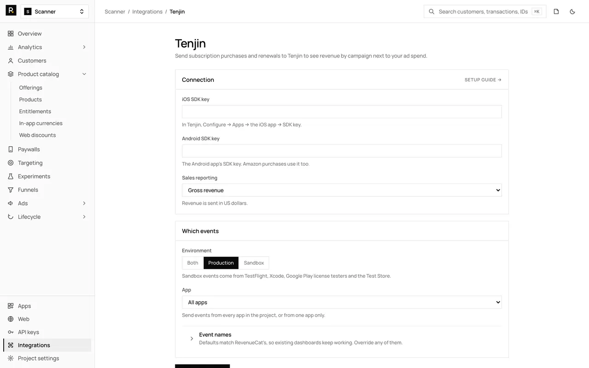
Task: Open the Sales reporting dropdown
Action: coord(342,190)
